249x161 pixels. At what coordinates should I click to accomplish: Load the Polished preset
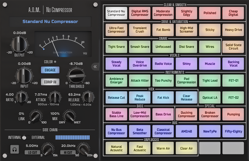pyautogui.click(x=210, y=13)
